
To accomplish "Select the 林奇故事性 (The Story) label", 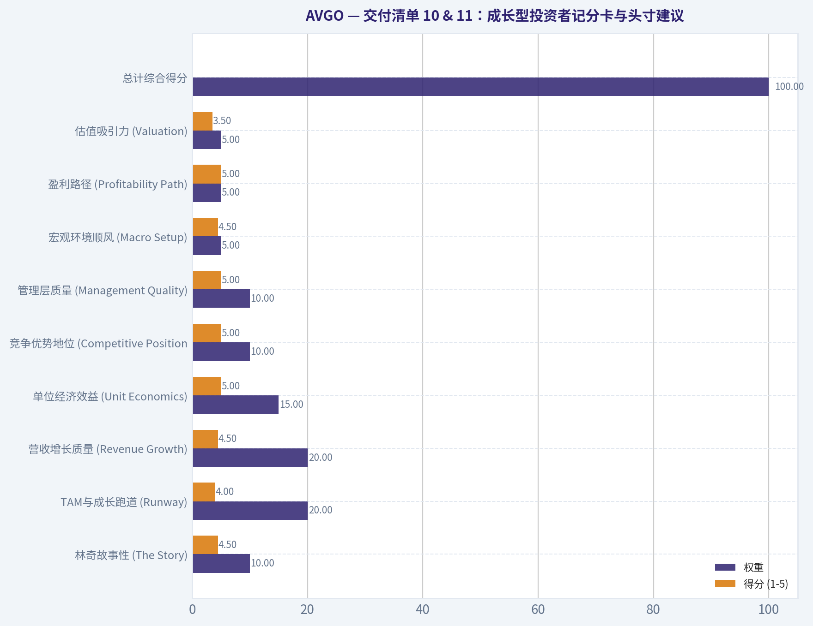I will (131, 555).
